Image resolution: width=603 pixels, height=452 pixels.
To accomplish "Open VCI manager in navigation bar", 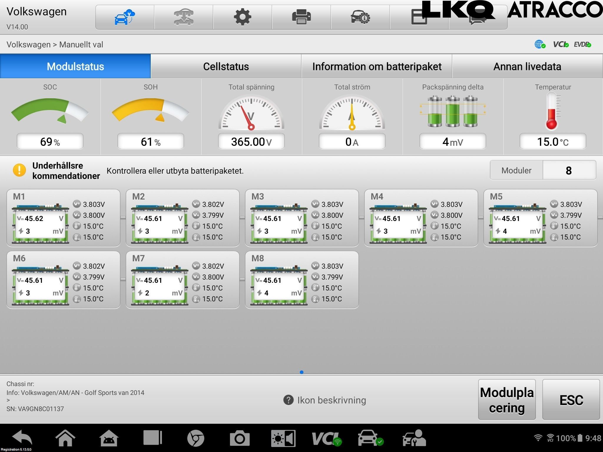I will coord(327,438).
